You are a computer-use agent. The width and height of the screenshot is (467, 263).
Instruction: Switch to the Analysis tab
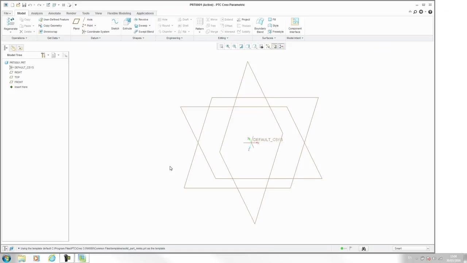(x=37, y=13)
